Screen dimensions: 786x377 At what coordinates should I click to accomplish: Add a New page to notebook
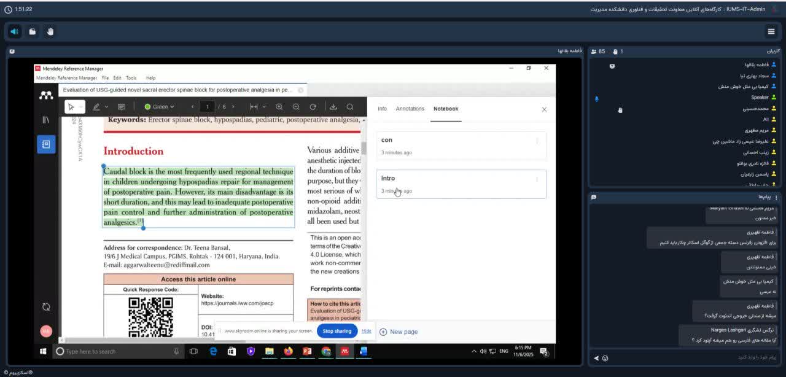point(399,332)
